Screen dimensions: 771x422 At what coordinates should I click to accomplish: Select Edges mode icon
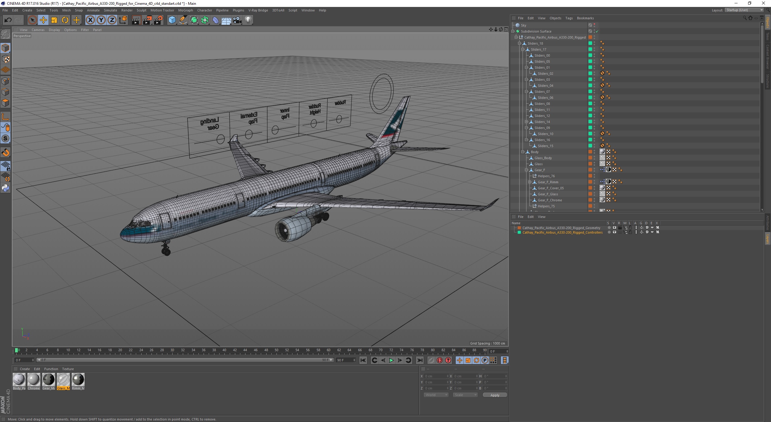pyautogui.click(x=5, y=92)
